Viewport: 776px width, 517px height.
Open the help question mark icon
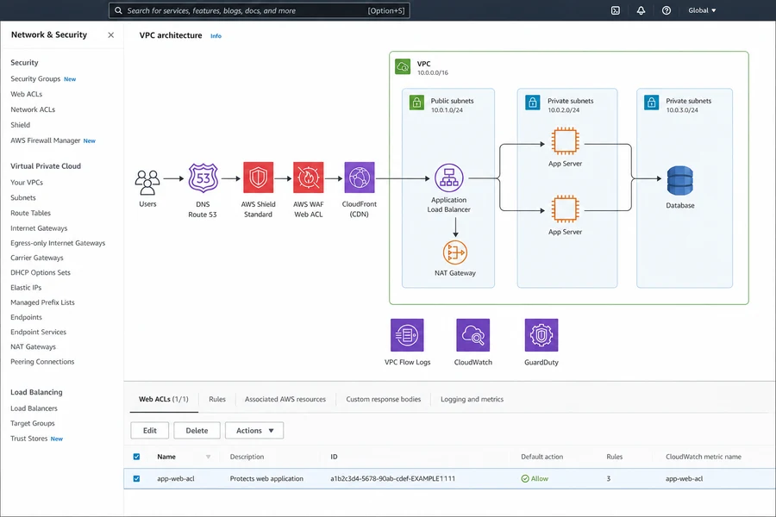[x=666, y=10]
